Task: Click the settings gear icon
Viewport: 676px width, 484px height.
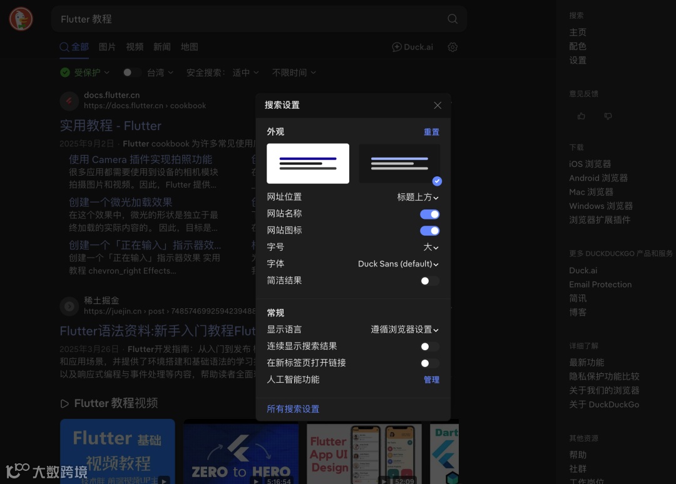Action: click(453, 47)
